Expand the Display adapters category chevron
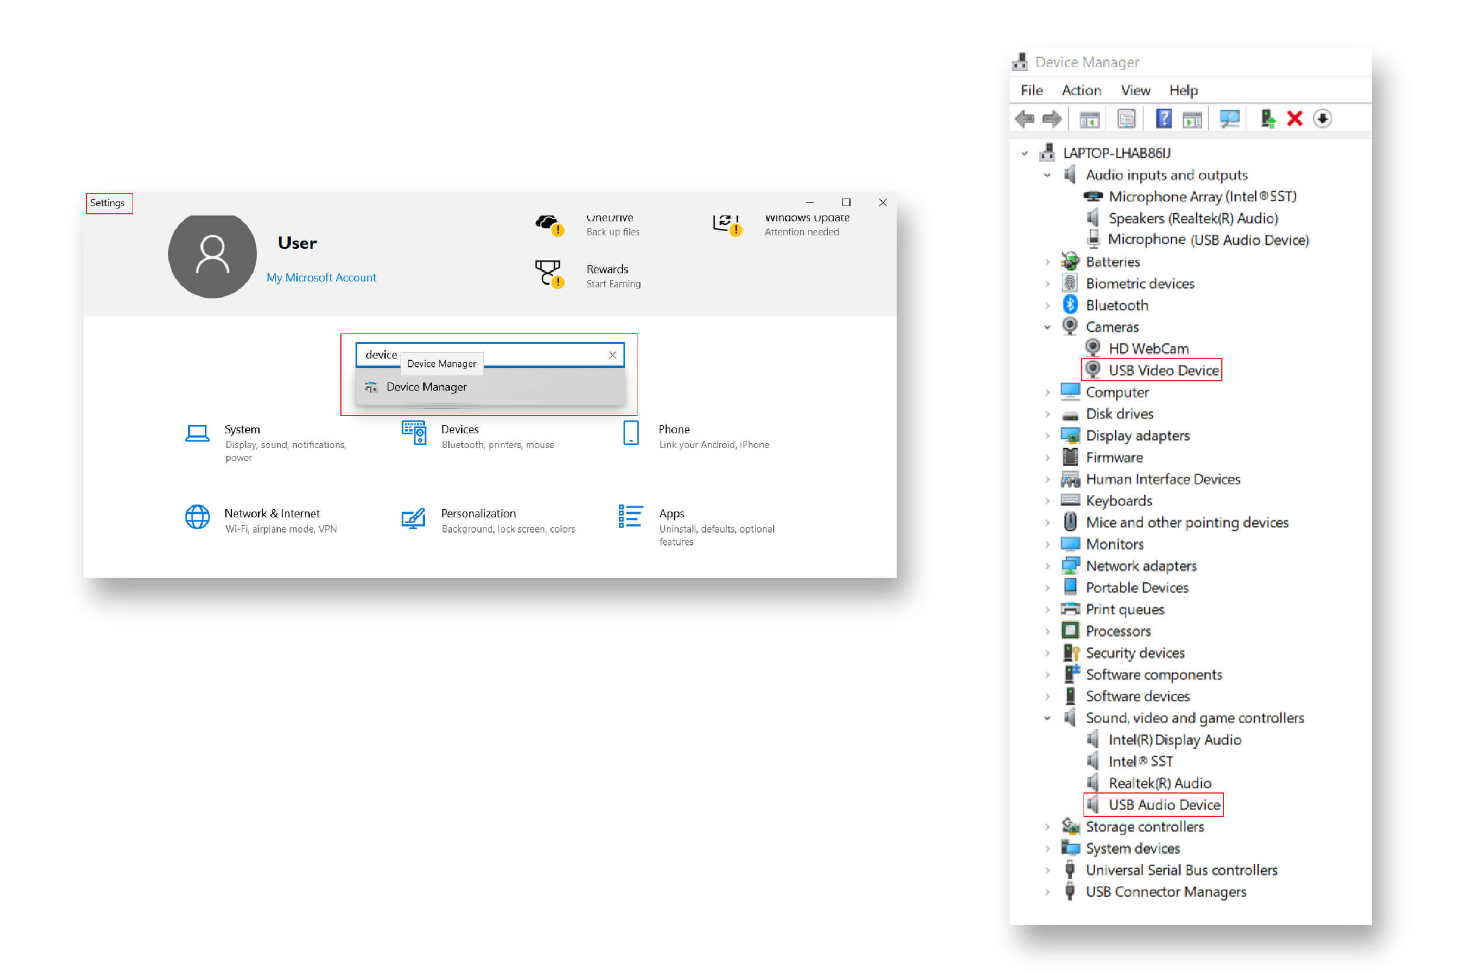The height and width of the screenshot is (974, 1460). tap(1047, 436)
